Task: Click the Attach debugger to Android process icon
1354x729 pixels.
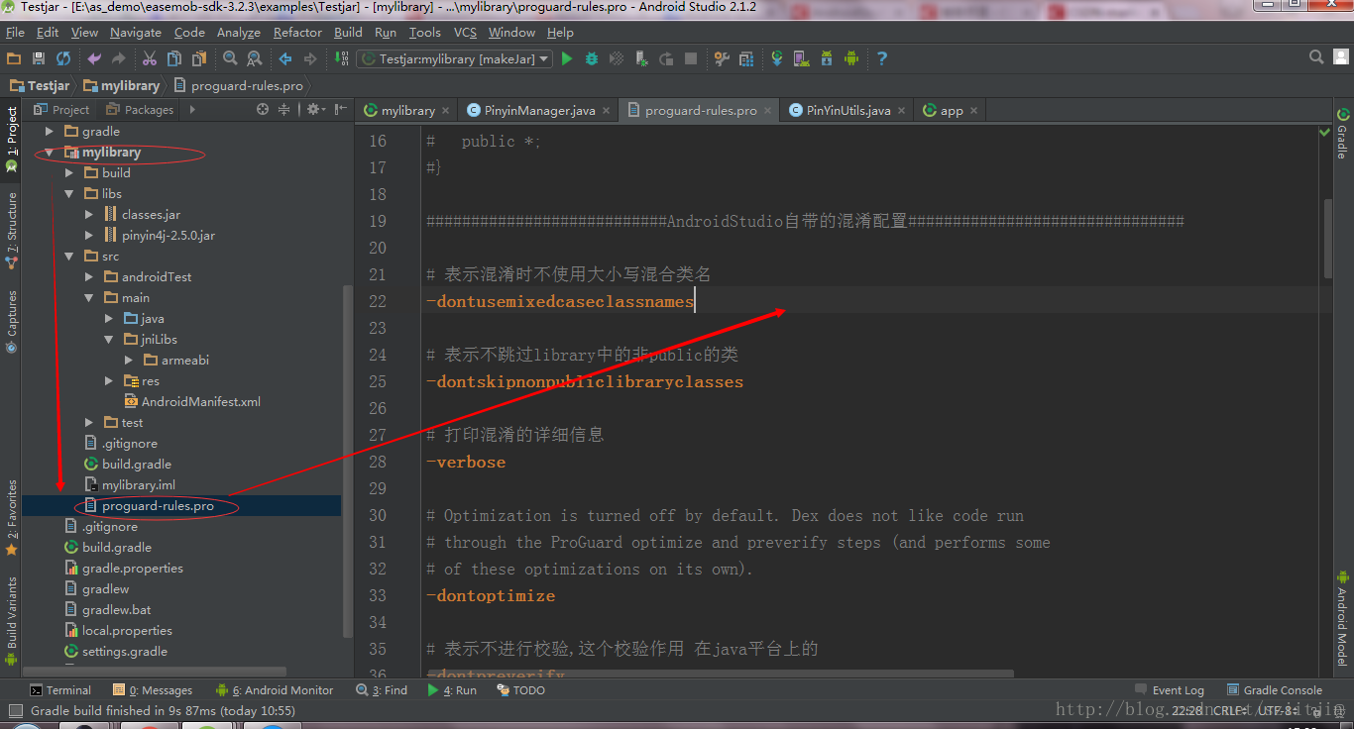Action: coord(641,58)
